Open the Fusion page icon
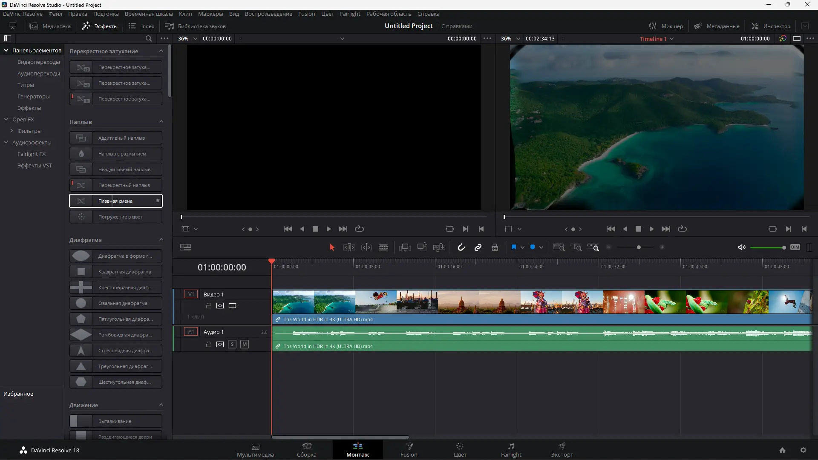The width and height of the screenshot is (818, 460). click(409, 449)
